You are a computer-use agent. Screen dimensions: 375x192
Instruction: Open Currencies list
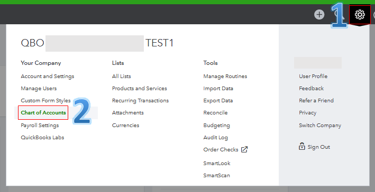click(x=125, y=125)
